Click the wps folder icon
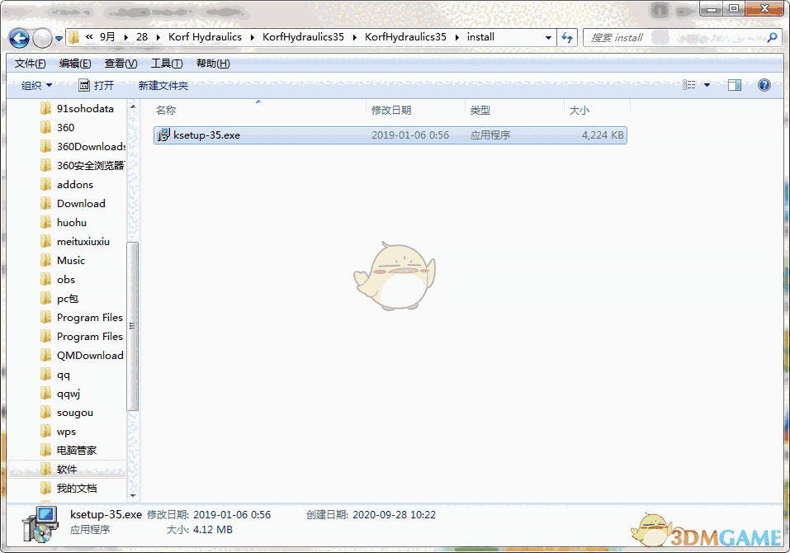 point(46,432)
